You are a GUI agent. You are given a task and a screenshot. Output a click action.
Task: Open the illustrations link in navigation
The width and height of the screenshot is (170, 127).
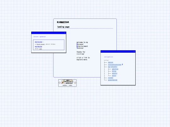pyautogui.click(x=115, y=65)
